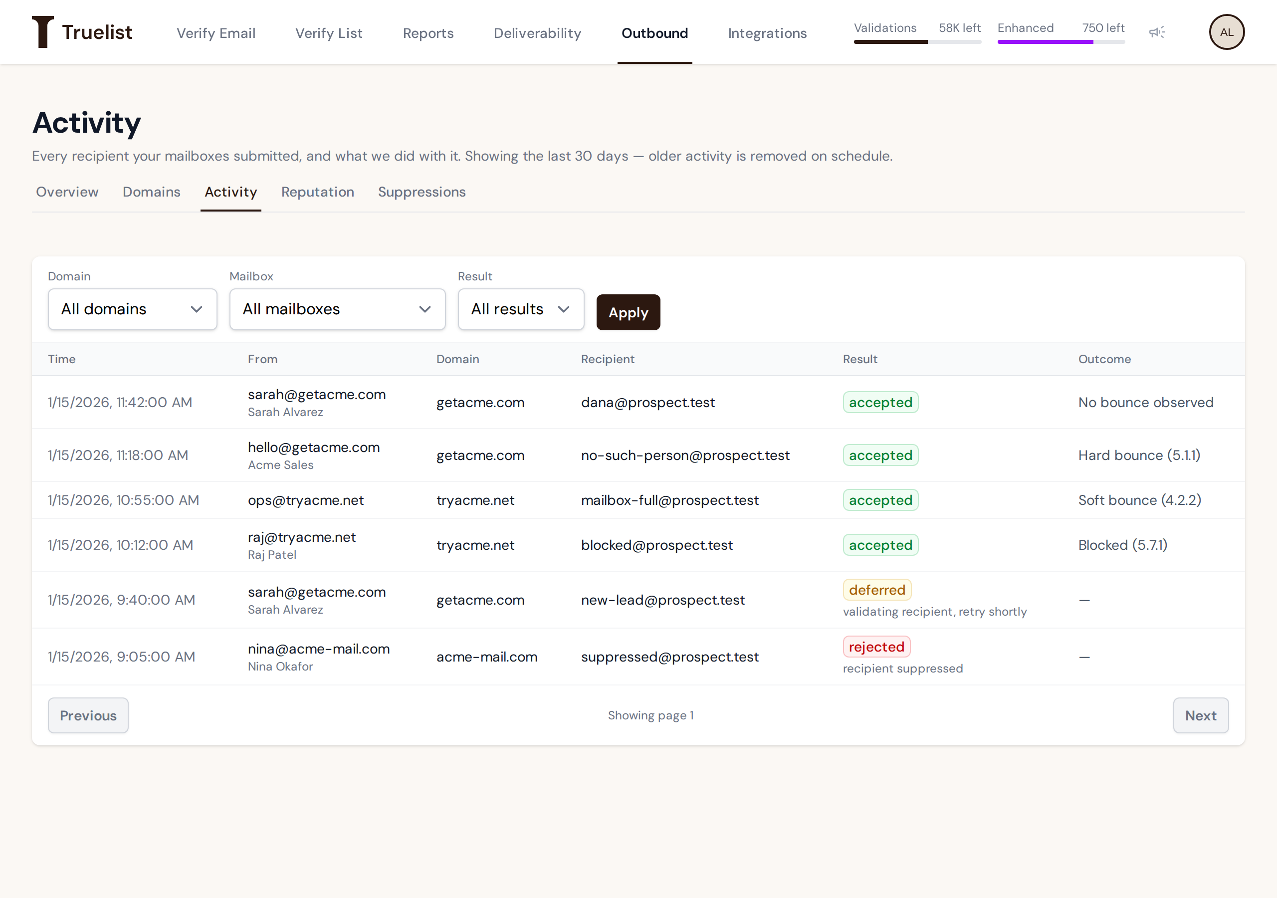Click recipient suppressed@prospect.test

669,657
